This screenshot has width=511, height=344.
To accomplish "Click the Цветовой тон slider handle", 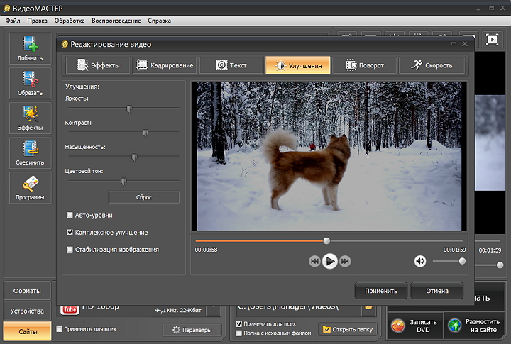I will (123, 182).
